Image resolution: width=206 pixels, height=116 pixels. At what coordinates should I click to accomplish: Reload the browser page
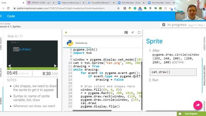tap(8, 8)
